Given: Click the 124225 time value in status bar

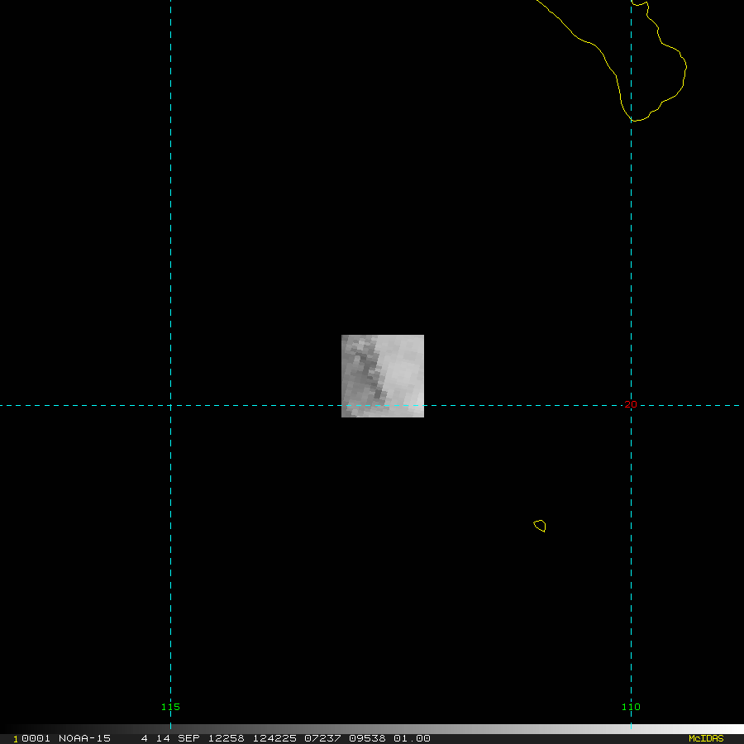Looking at the screenshot, I should [271, 738].
